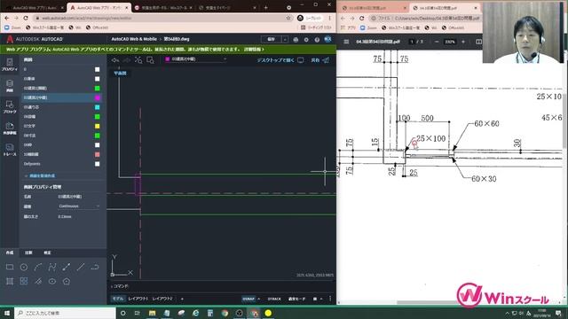The image size is (568, 319).
Task: Select the Polyline draw tool
Action: point(52,267)
